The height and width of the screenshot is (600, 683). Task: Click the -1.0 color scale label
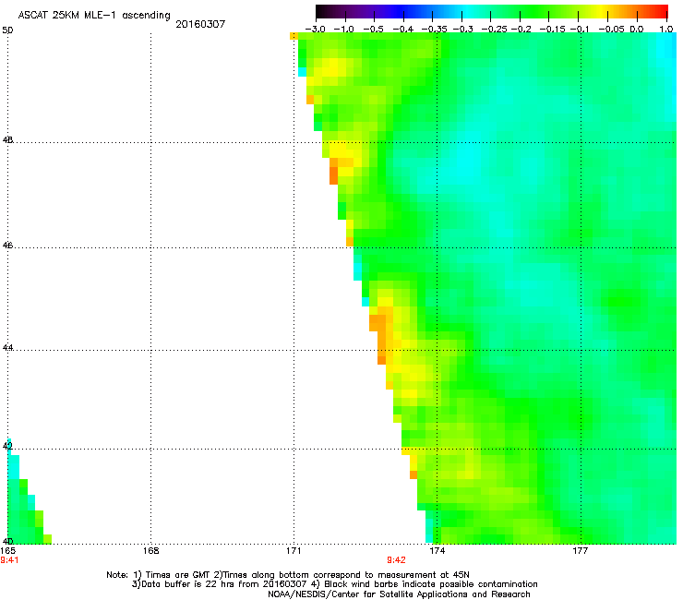point(343,30)
